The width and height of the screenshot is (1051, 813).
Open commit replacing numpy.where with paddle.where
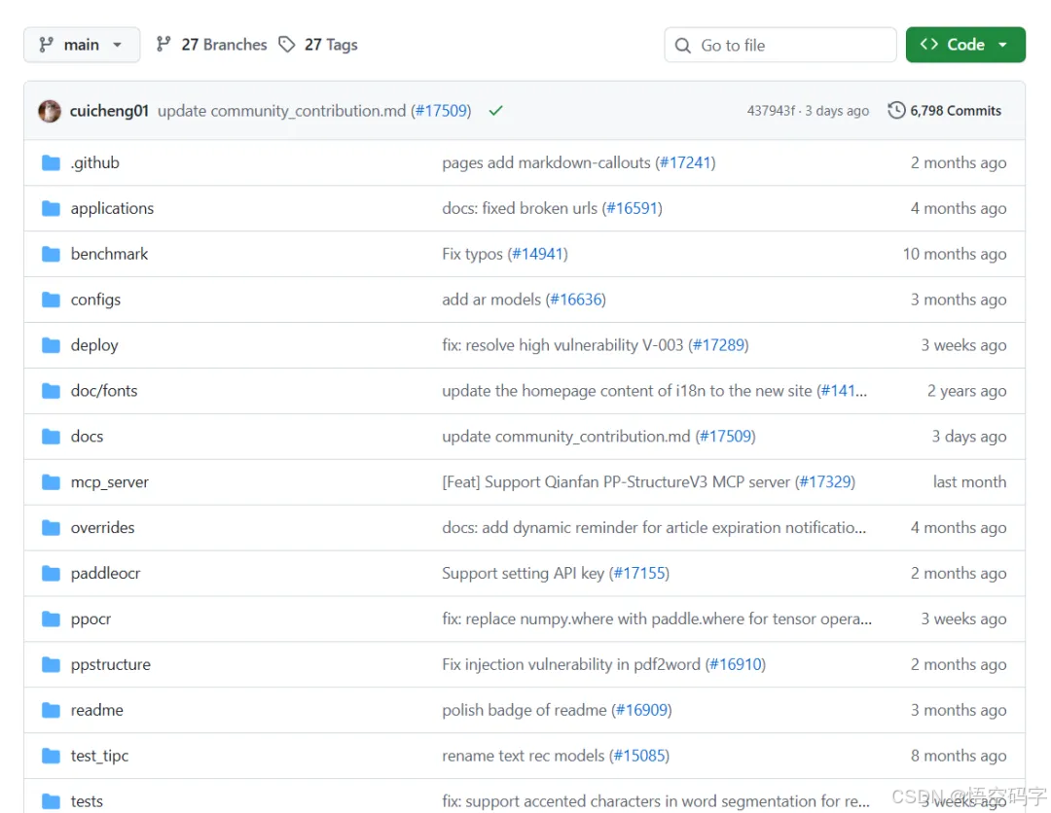[657, 619]
